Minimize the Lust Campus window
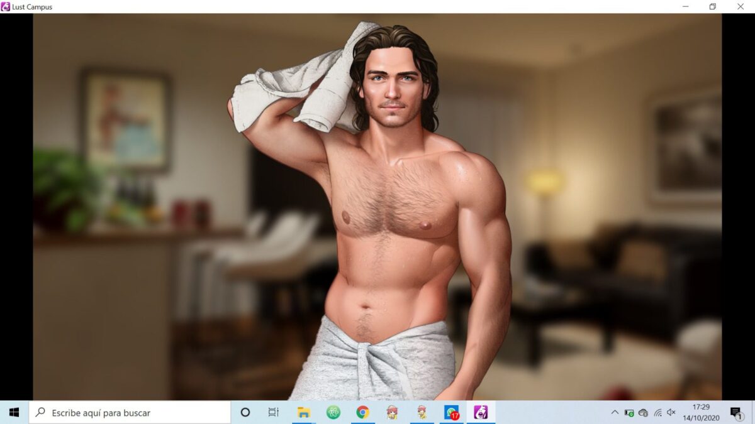This screenshot has height=424, width=755. pos(686,6)
